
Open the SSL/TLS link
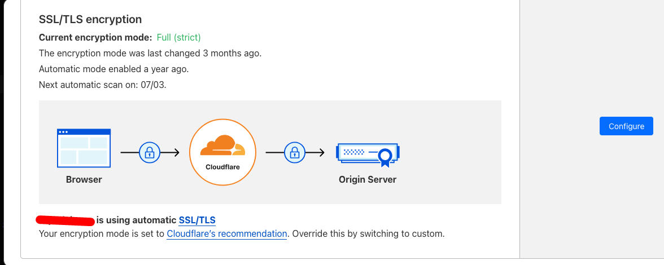[x=197, y=220]
